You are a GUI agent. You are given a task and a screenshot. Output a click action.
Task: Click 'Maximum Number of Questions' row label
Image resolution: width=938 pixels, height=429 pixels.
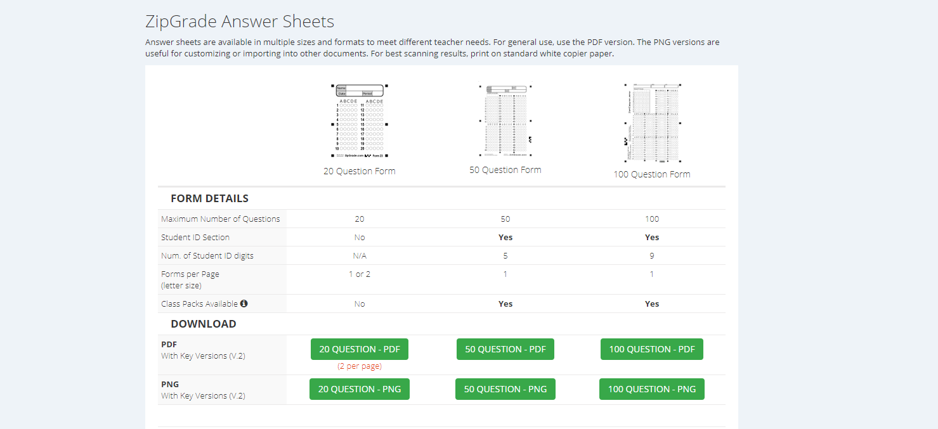click(x=221, y=219)
